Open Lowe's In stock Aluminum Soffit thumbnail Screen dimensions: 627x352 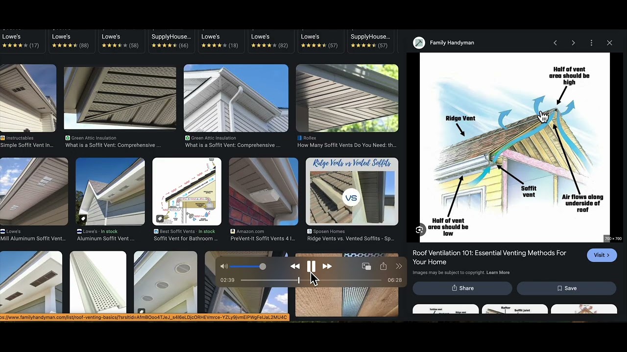click(x=110, y=191)
